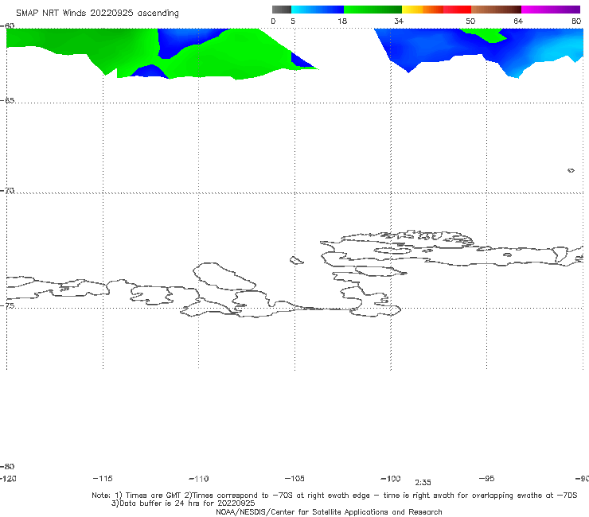Click the red segment of the color bar

(457, 10)
